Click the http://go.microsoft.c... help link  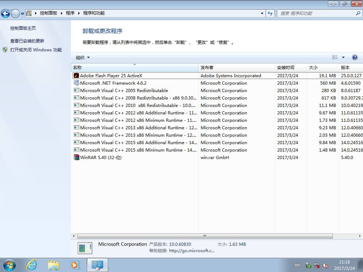[x=192, y=251]
